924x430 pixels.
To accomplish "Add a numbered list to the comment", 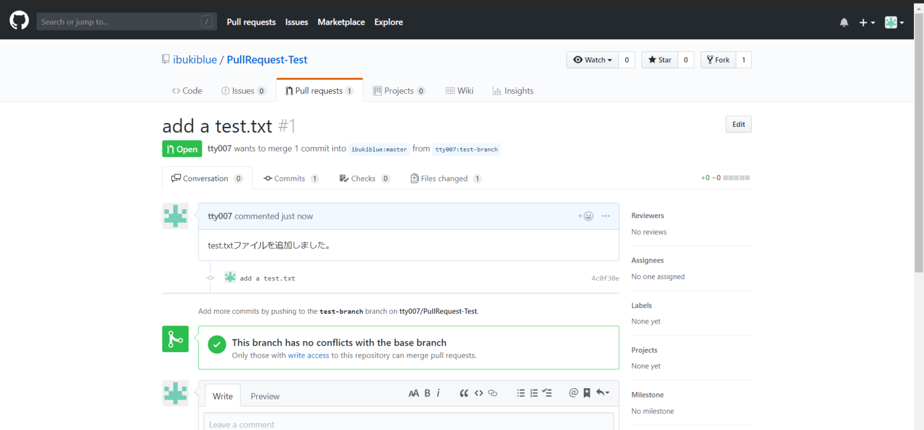I will click(534, 393).
